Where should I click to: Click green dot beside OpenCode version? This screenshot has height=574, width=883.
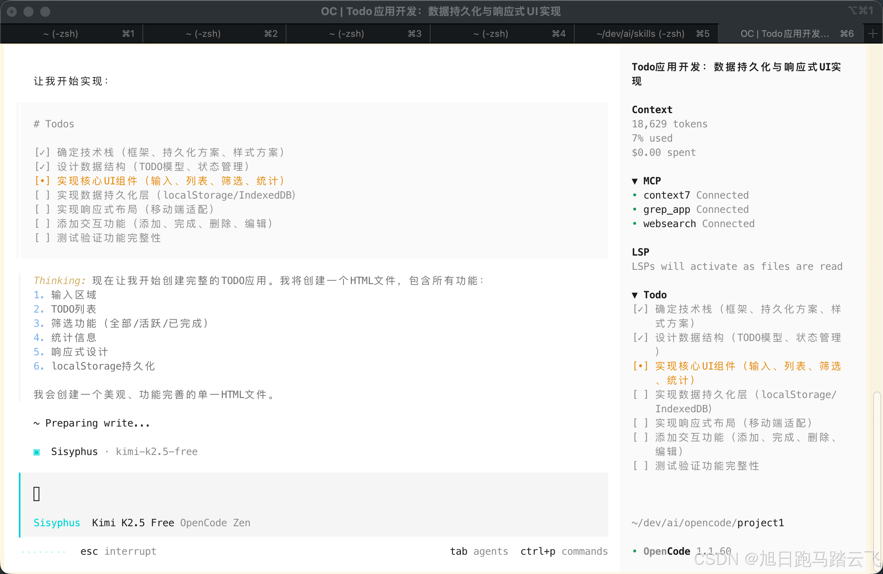[x=635, y=551]
